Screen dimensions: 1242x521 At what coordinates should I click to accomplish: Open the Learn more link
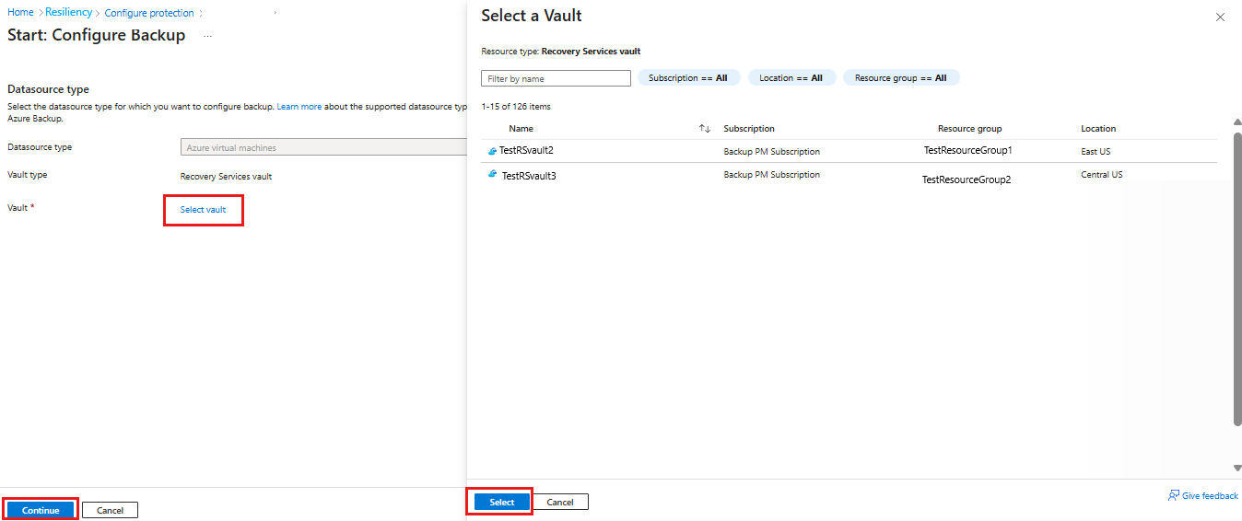coord(299,107)
